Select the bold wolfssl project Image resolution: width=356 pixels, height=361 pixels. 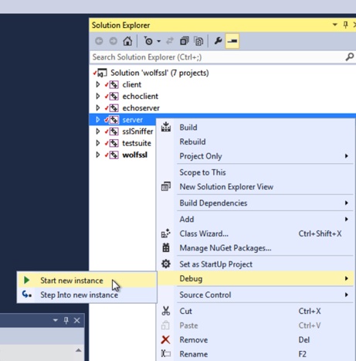click(x=135, y=155)
